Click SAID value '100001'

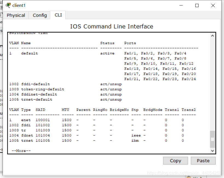point(43,120)
